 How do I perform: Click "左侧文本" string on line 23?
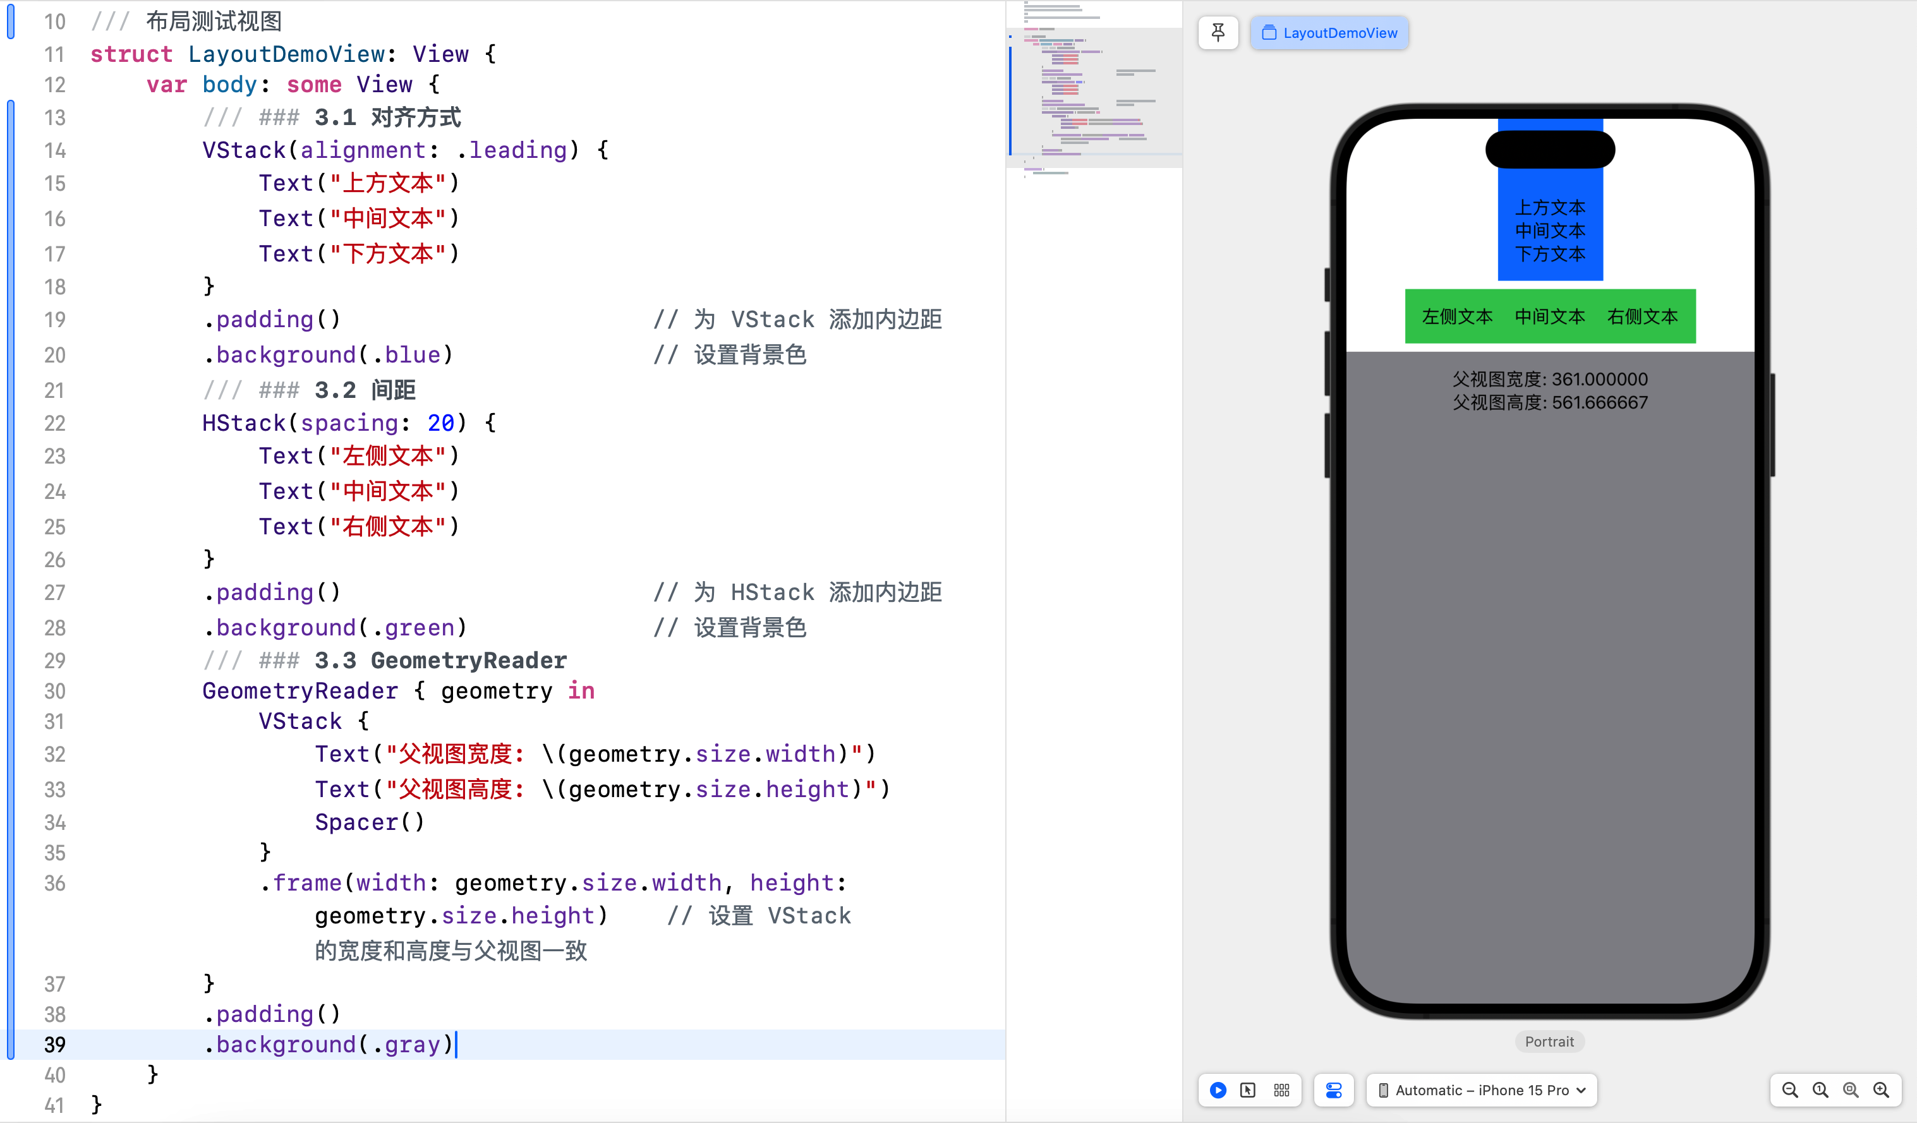coord(388,455)
